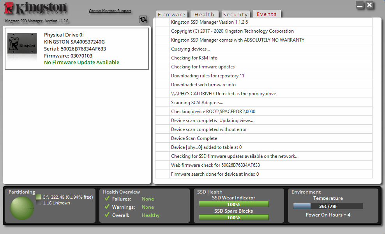
Task: Click the refresh drives icon
Action: coord(143,19)
